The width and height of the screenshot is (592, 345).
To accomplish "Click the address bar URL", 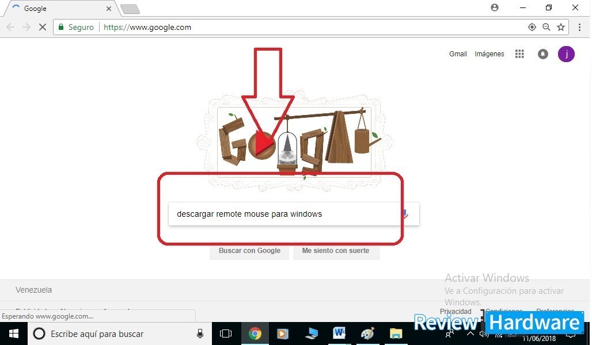I will point(147,27).
